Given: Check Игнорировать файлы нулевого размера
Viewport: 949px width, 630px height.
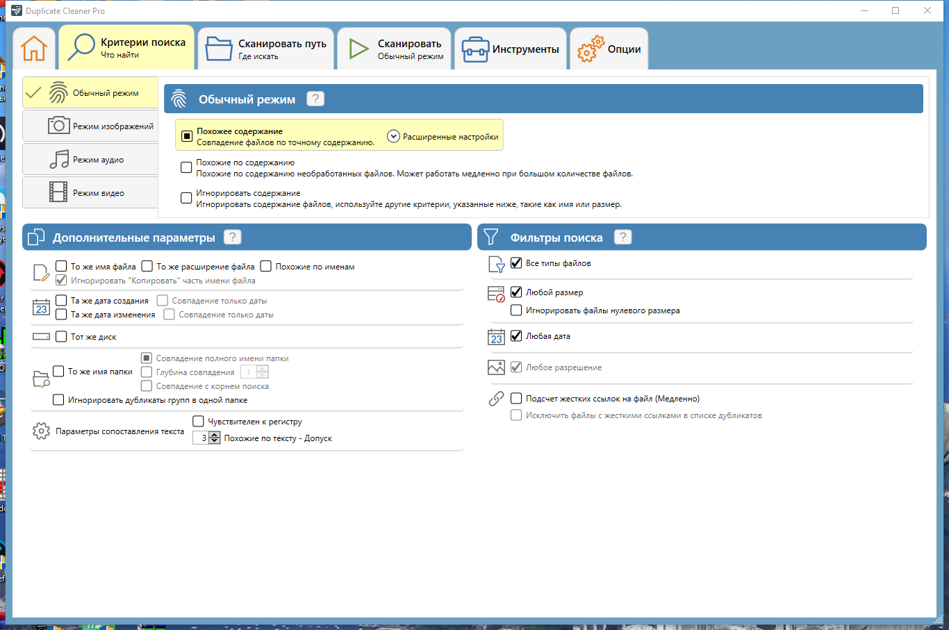Looking at the screenshot, I should click(x=516, y=310).
